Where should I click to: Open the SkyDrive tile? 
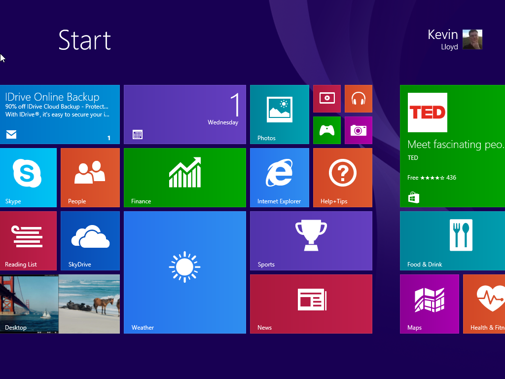click(x=90, y=241)
